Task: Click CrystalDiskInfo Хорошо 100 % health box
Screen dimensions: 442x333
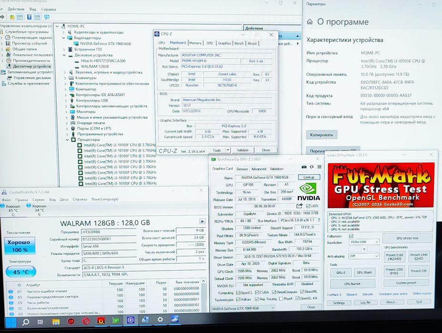Action: [20, 246]
